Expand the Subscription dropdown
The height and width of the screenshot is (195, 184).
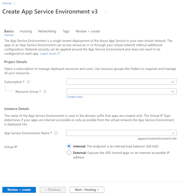122,82
